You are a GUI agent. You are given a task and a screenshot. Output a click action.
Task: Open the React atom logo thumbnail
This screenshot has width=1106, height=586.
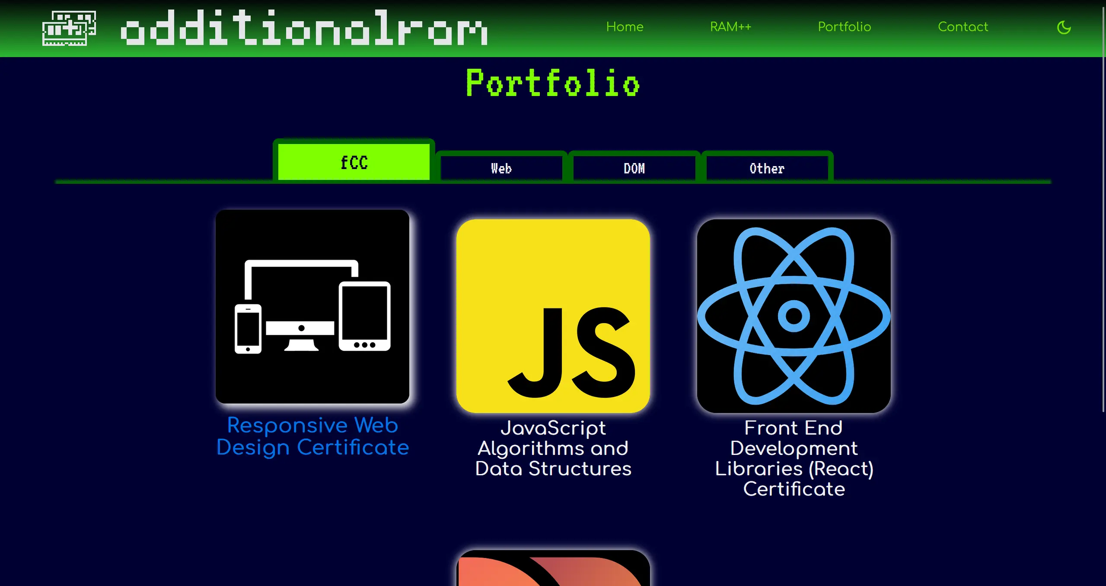click(x=794, y=316)
